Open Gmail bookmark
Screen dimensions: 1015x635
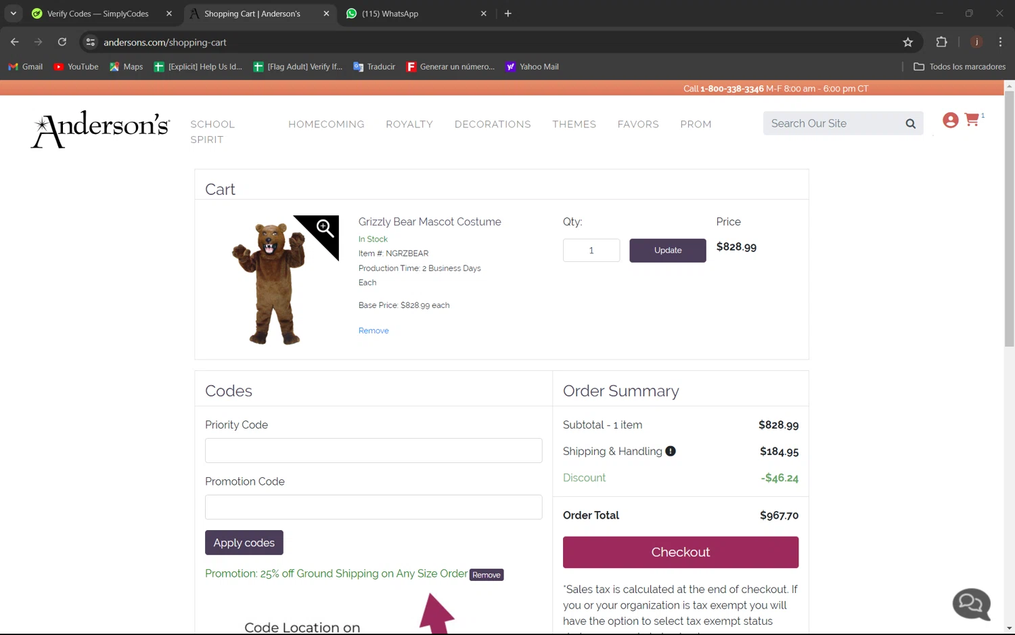click(26, 66)
